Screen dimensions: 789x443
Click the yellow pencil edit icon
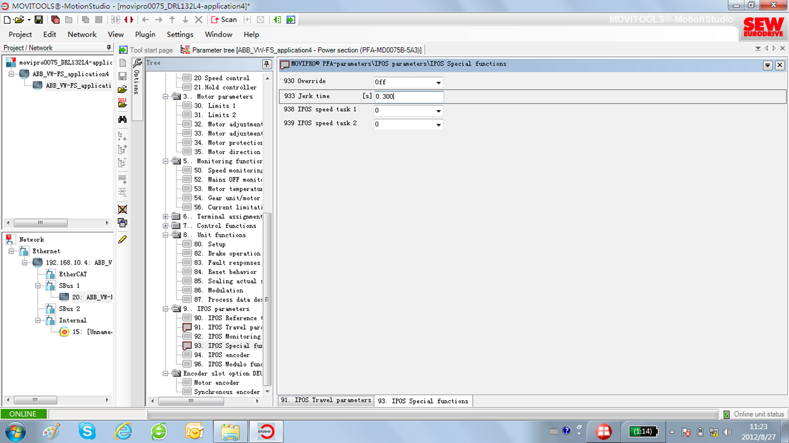pos(123,239)
